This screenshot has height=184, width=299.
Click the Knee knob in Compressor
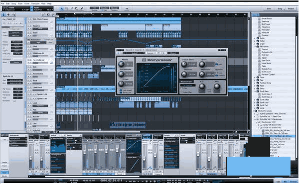coord(121,84)
